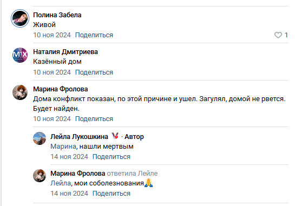Click the badge icon next to Лейла Лукошкина
This screenshot has height=206, width=295.
pos(115,136)
